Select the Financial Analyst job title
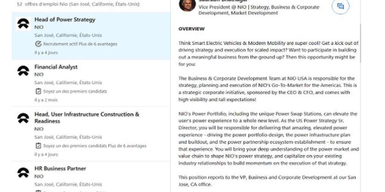 click(x=56, y=67)
